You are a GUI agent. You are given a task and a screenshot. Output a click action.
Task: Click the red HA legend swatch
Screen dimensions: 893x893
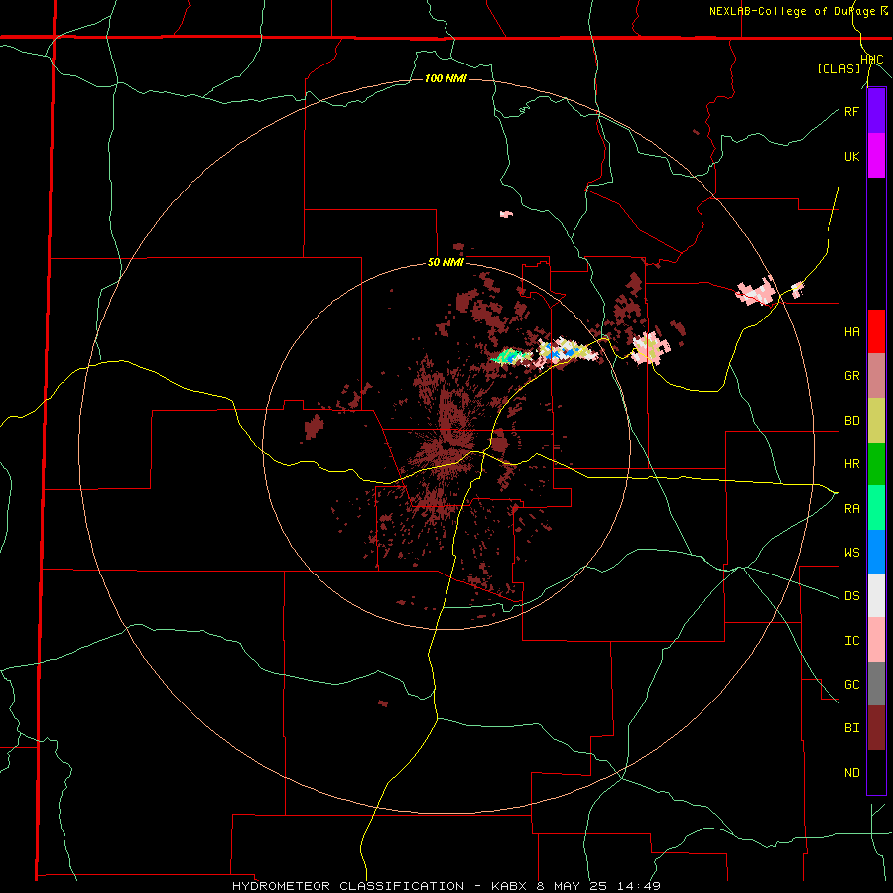pos(876,331)
